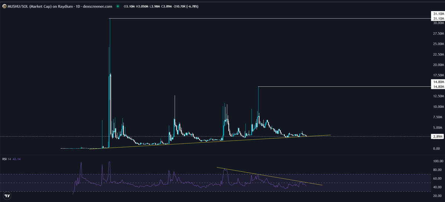Image resolution: width=445 pixels, height=202 pixels.
Task: Click the 12.50M price axis label
Action: coord(438,96)
